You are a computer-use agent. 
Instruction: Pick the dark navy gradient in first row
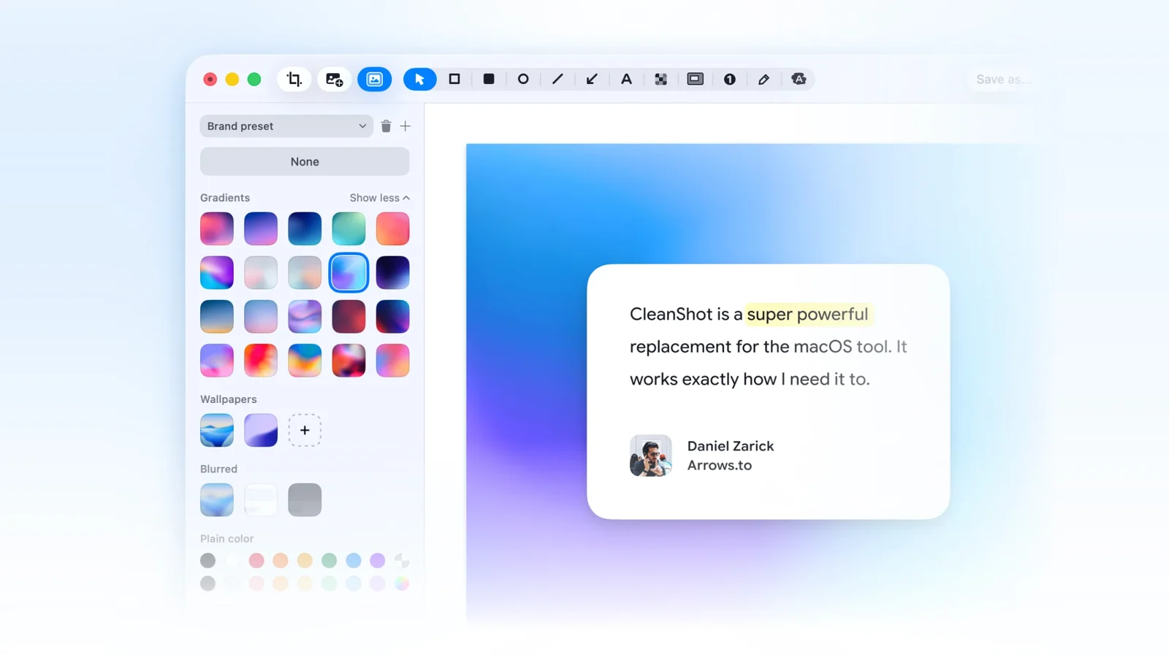(305, 228)
